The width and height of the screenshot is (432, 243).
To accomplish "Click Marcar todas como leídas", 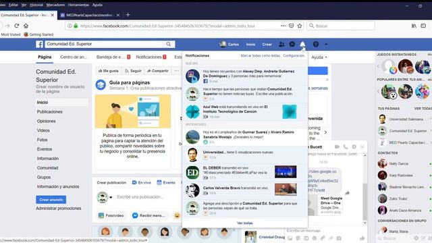I will 261,55.
